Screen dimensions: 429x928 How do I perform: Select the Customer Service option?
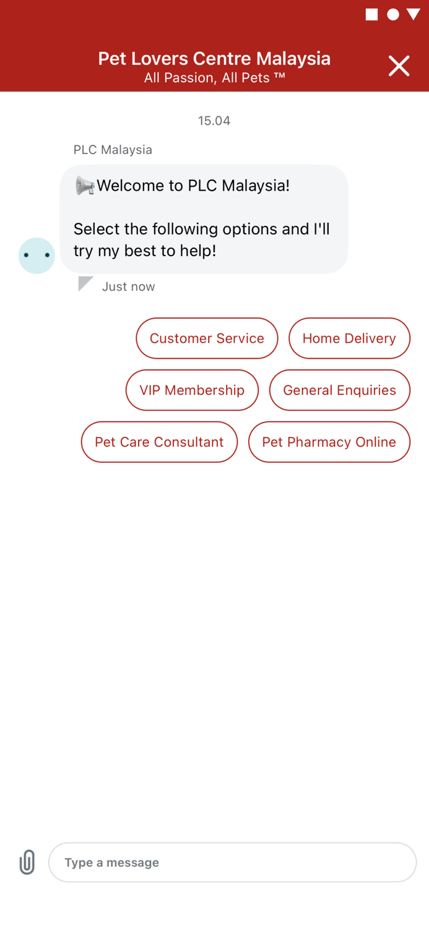207,338
